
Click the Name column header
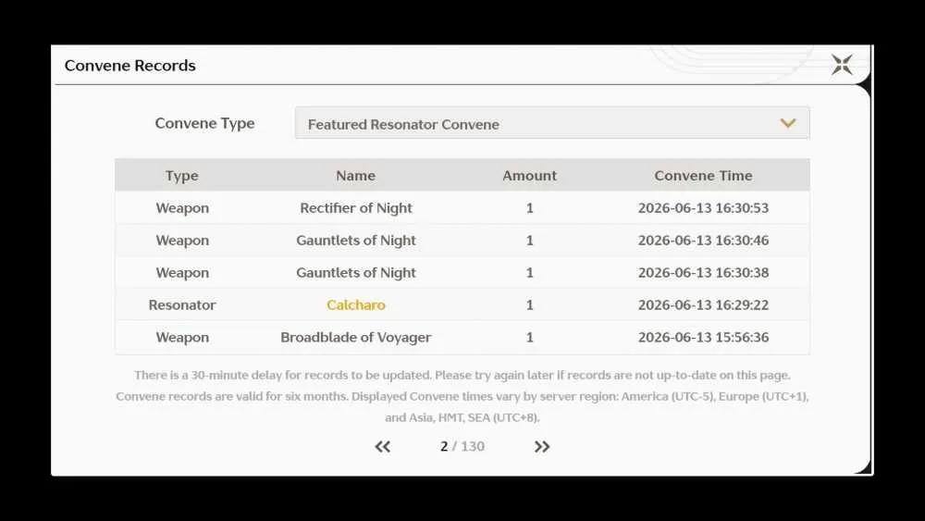[356, 176]
